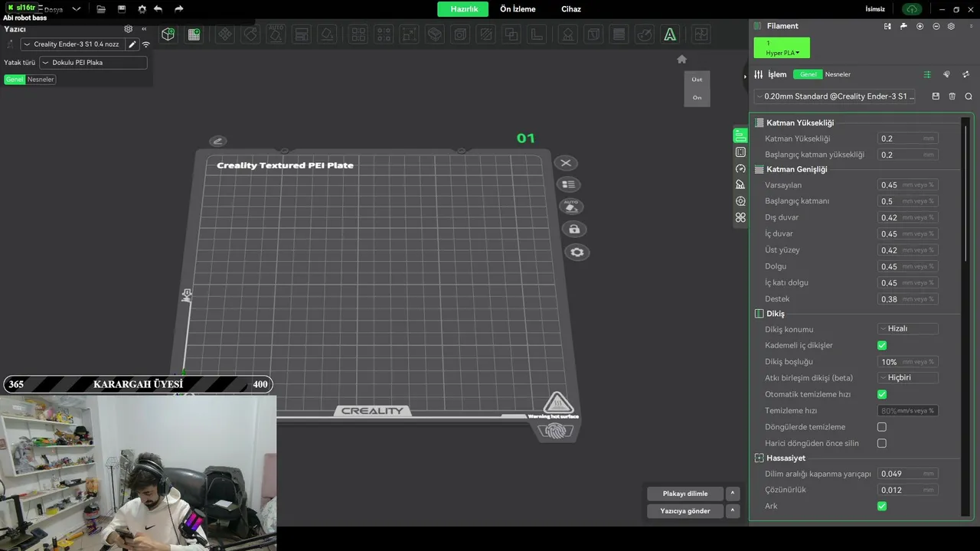
Task: Delete the process preset with trash icon
Action: [x=952, y=96]
